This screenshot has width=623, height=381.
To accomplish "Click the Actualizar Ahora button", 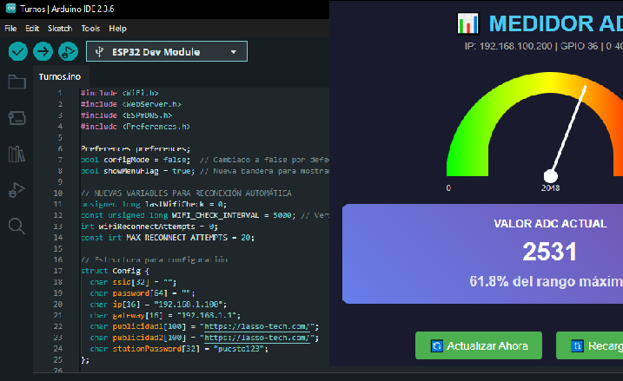I will pos(479,345).
